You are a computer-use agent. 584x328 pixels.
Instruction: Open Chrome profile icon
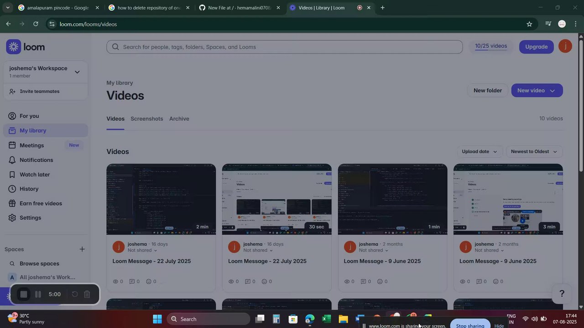(562, 24)
